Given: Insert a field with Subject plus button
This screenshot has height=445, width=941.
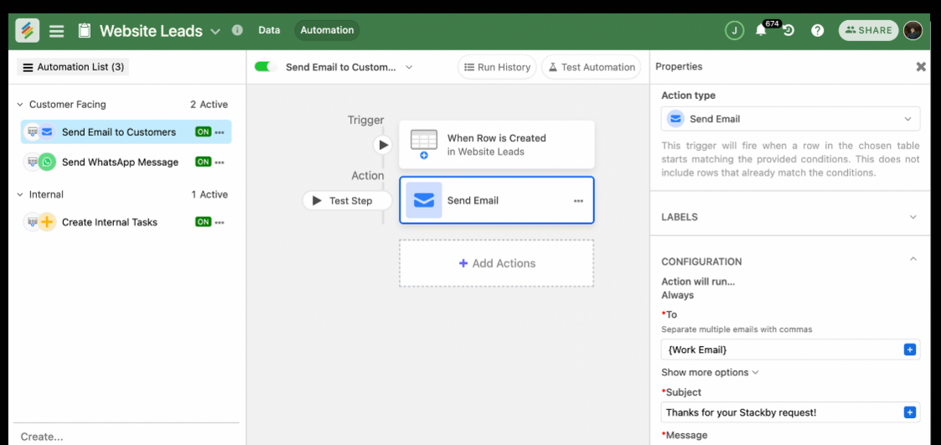Looking at the screenshot, I should click(x=910, y=412).
